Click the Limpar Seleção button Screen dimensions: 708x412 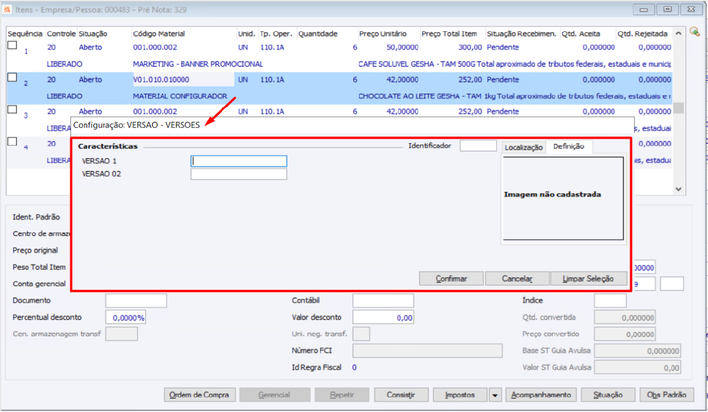[x=588, y=279]
